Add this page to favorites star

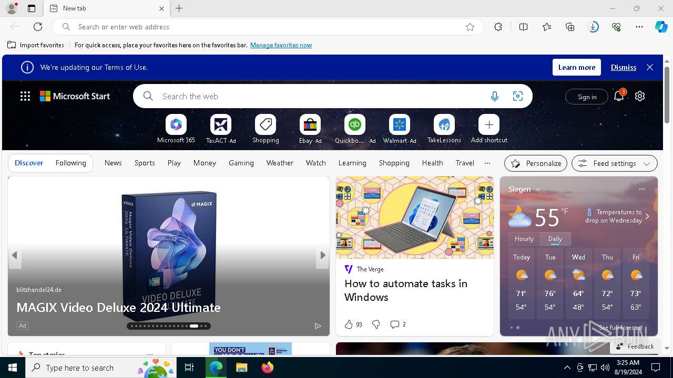pos(470,27)
